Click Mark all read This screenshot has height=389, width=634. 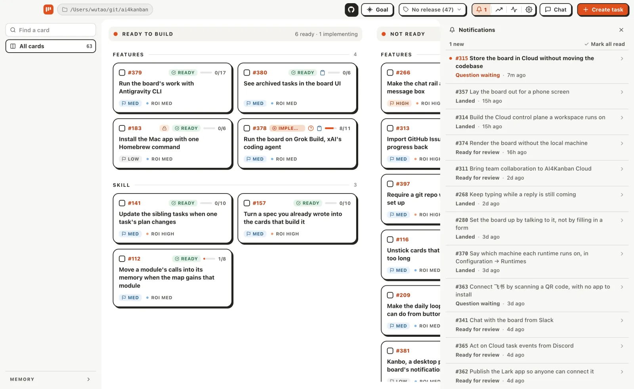point(604,44)
